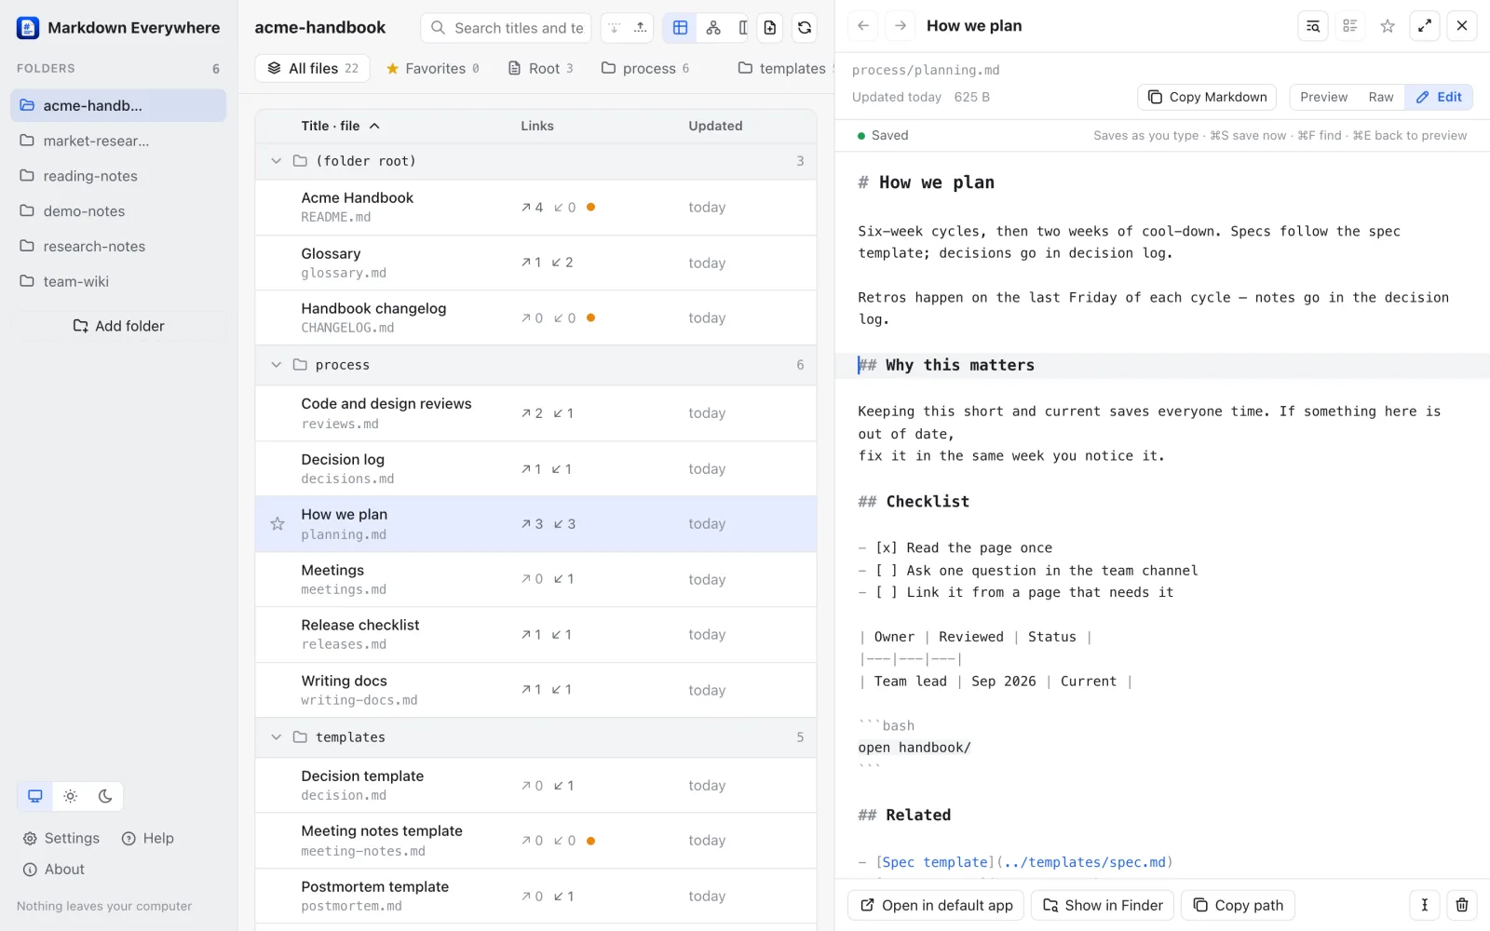Rename the file with the text-cursor icon
The width and height of the screenshot is (1490, 931).
click(1425, 905)
